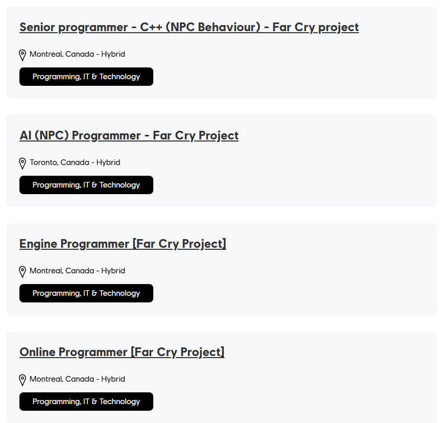Click location pin icon on Engine Programmer card

[x=22, y=271]
